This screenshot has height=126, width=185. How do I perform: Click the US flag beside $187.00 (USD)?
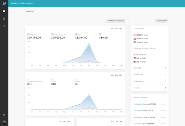135,42
